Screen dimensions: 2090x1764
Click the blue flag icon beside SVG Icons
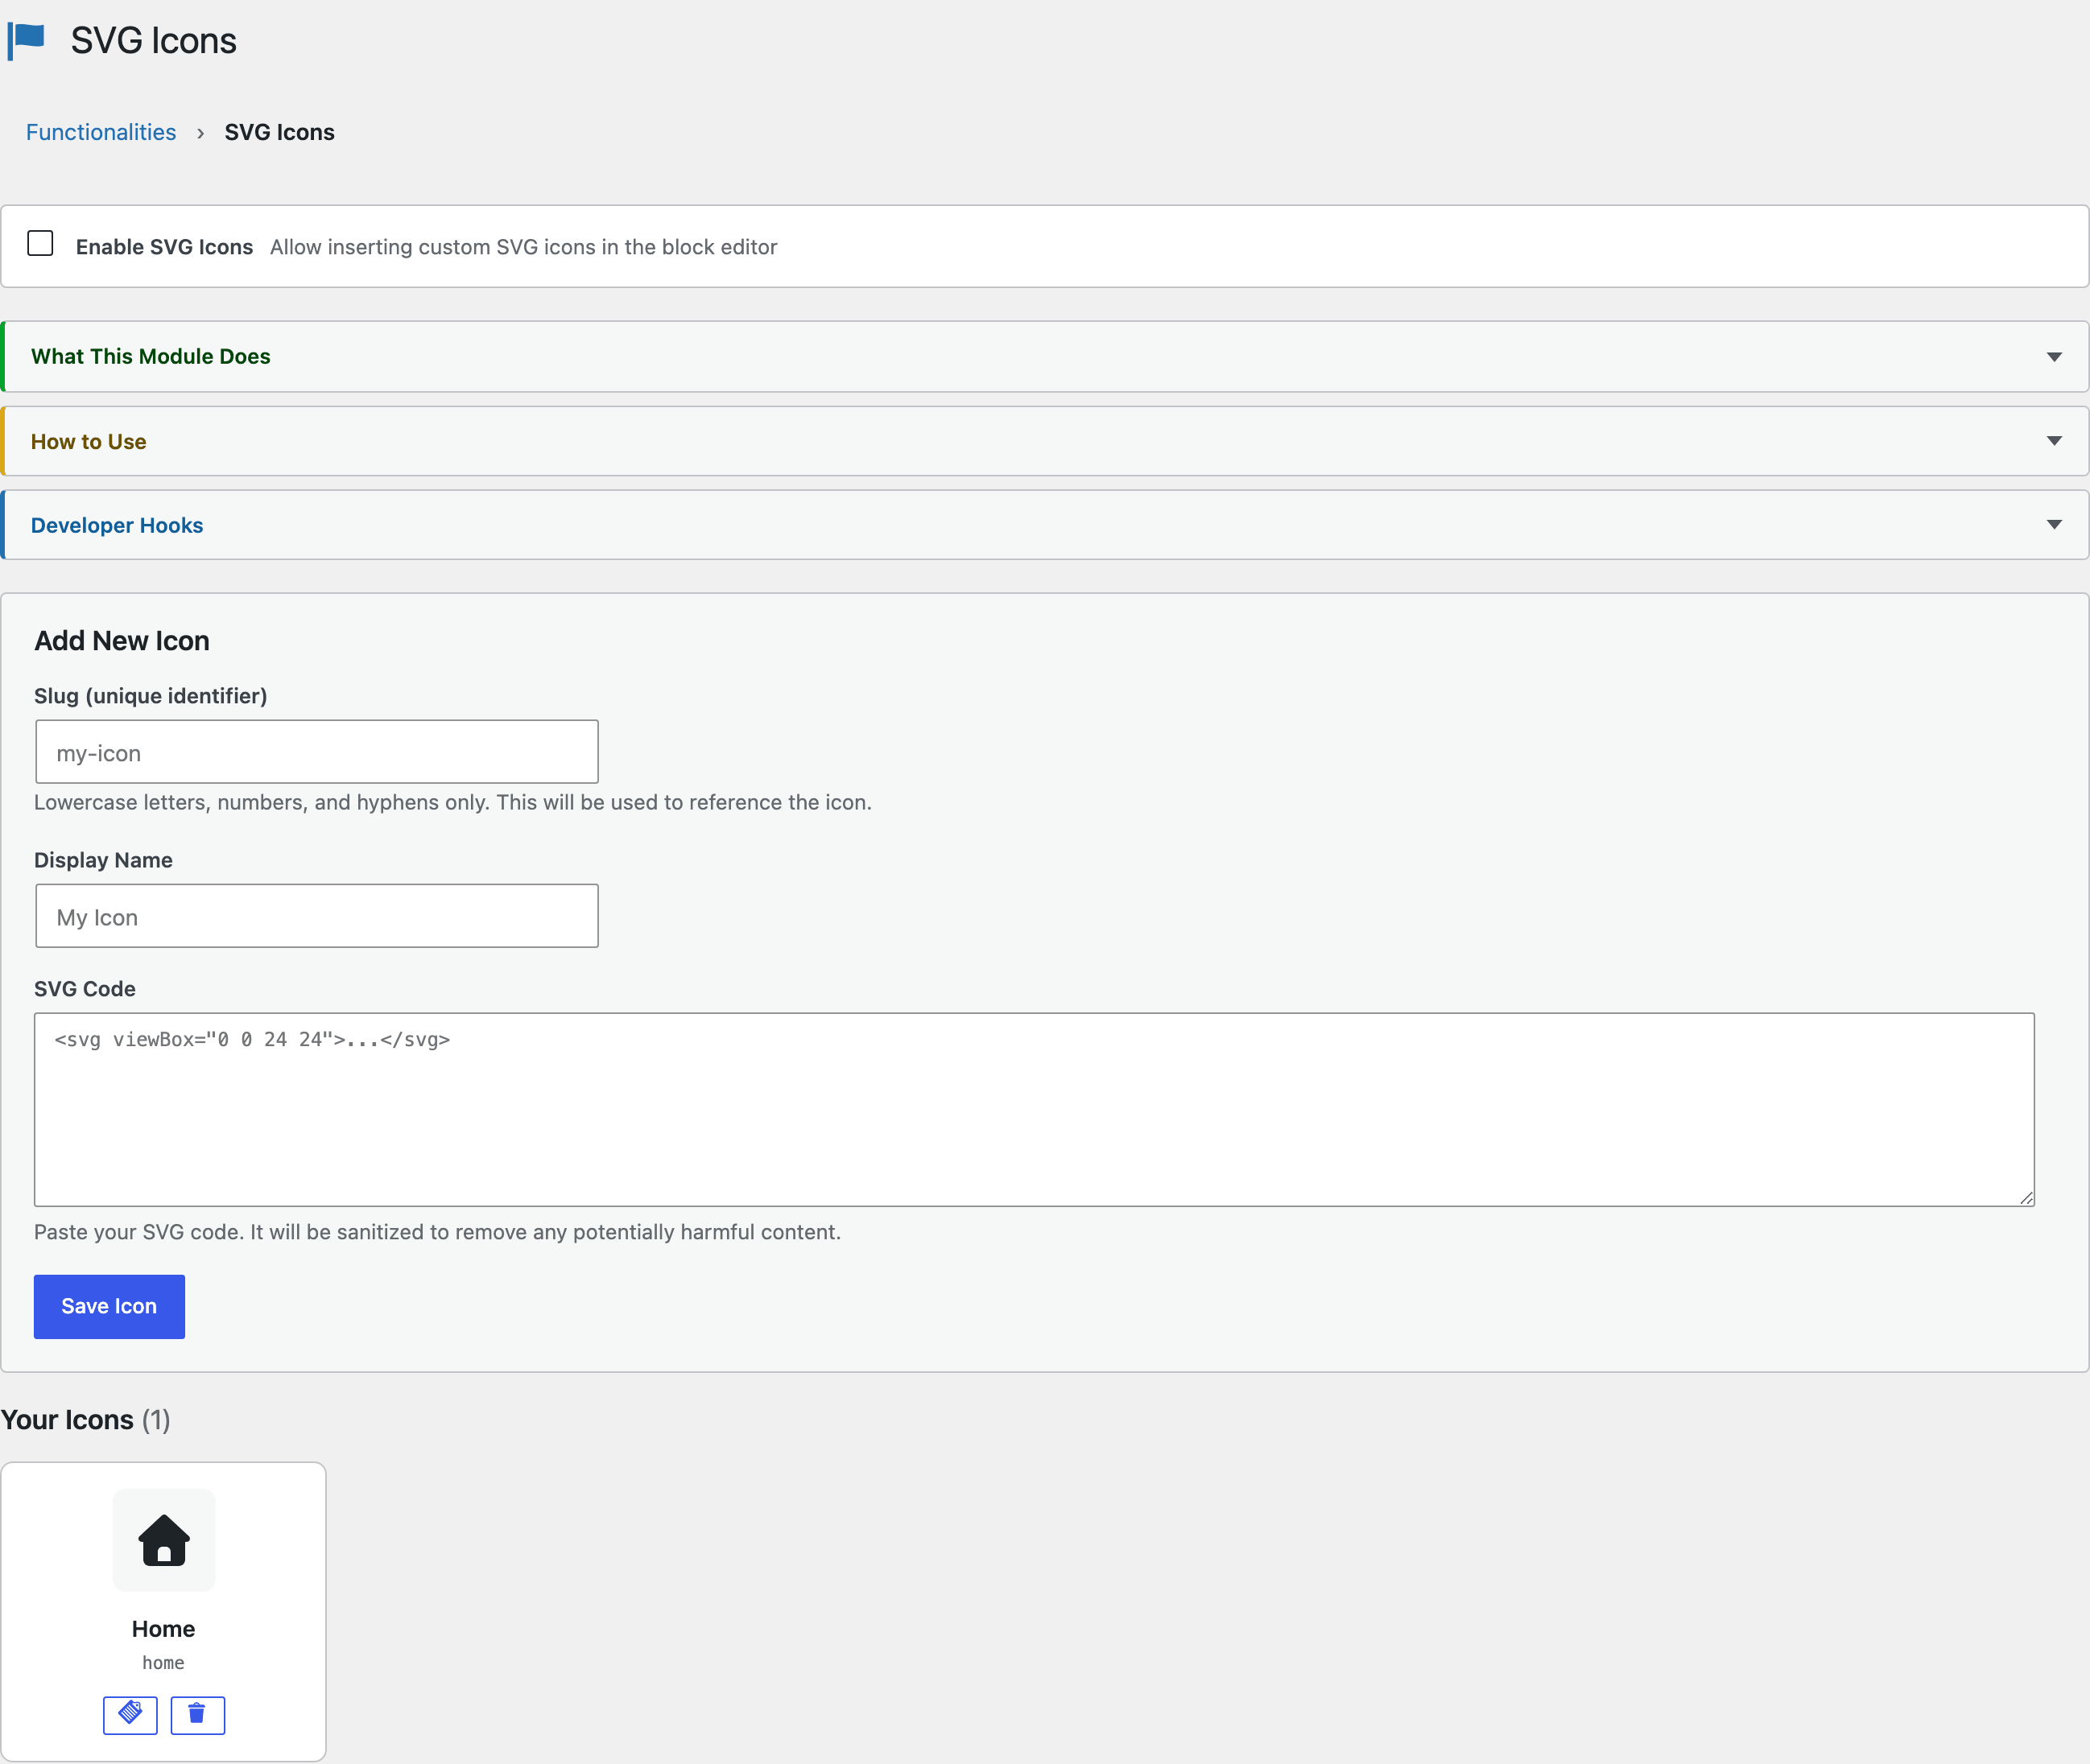pos(26,41)
